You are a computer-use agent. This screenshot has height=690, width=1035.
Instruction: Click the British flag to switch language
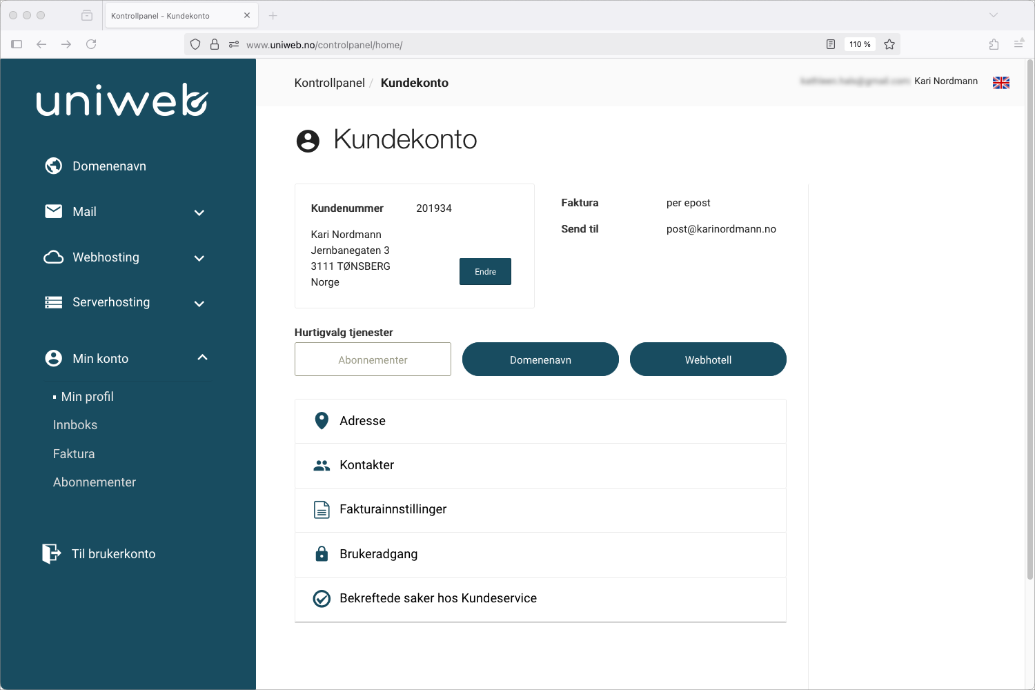pos(1001,82)
